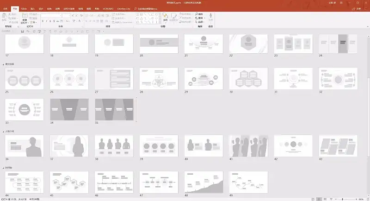Select slide 41 thumbnail
The image size is (370, 201).
point(248,146)
